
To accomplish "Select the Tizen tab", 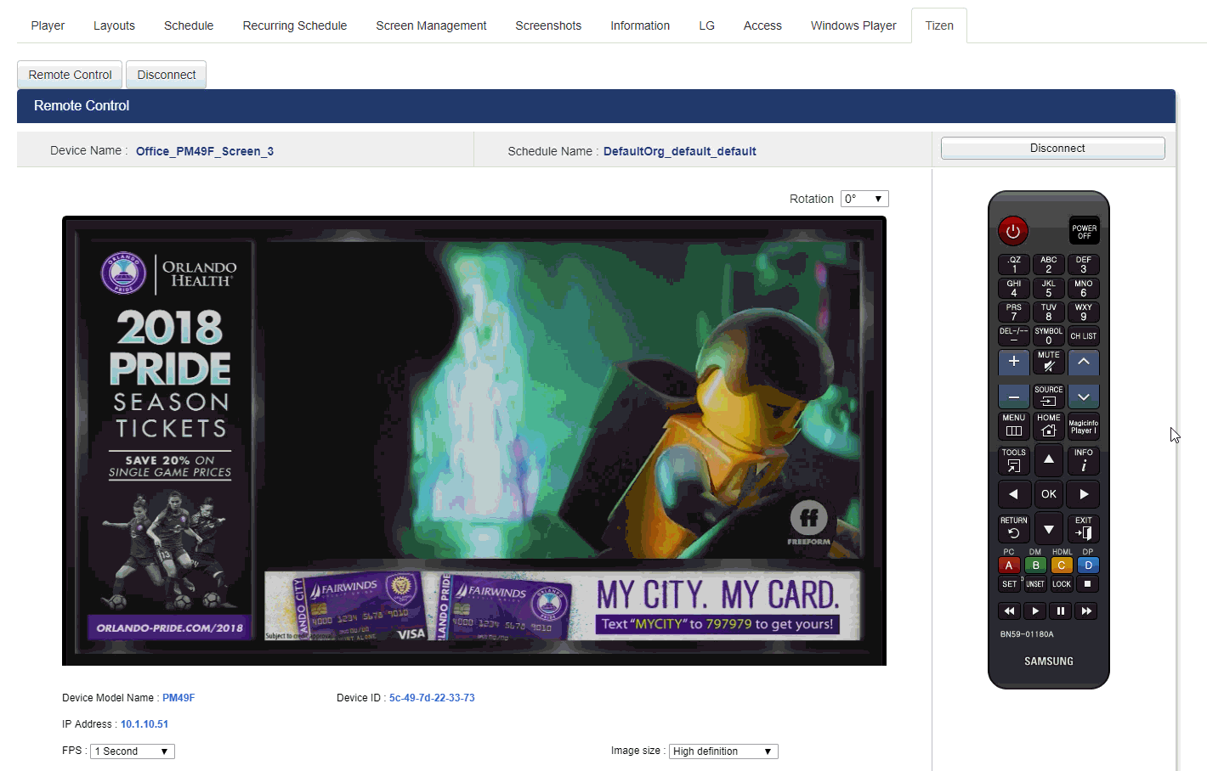I will tap(939, 25).
